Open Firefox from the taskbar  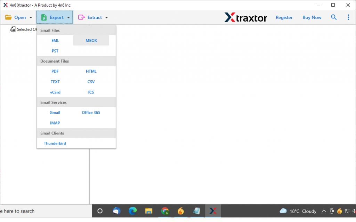point(181,211)
